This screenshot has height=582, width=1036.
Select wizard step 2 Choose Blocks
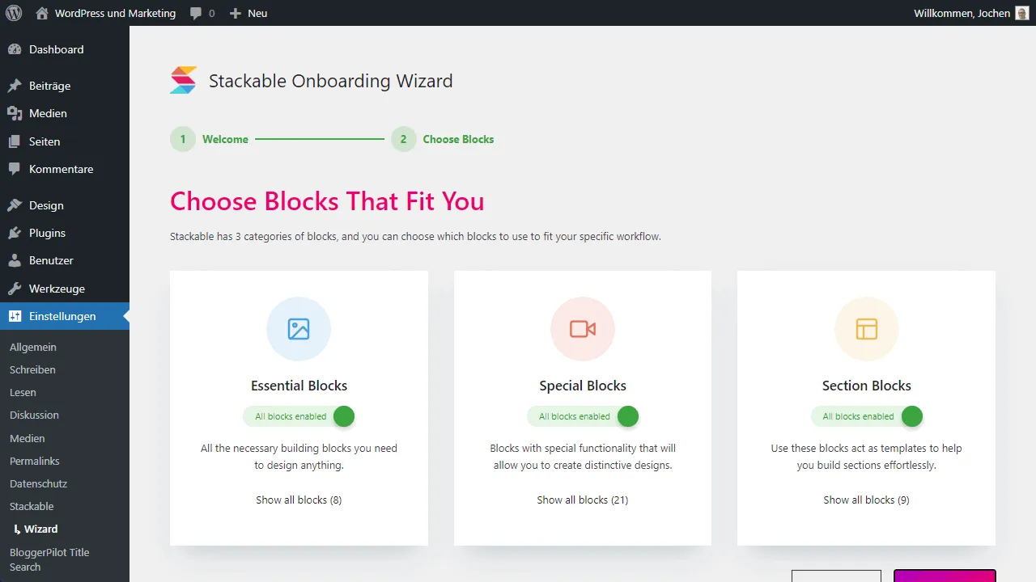pyautogui.click(x=443, y=139)
